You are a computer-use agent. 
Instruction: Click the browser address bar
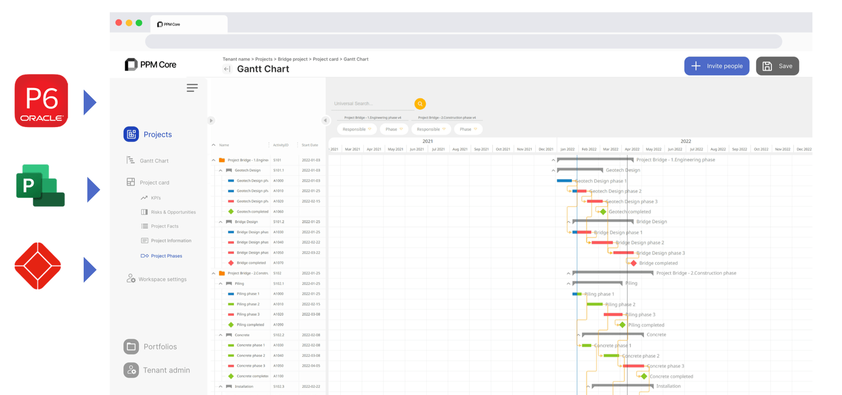(x=463, y=41)
